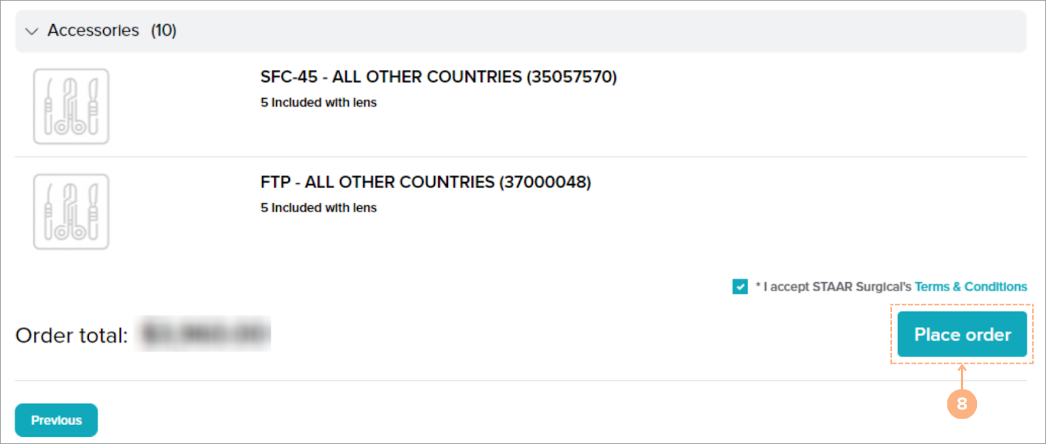Click the "Order total:" label
1046x444 pixels.
(x=71, y=336)
